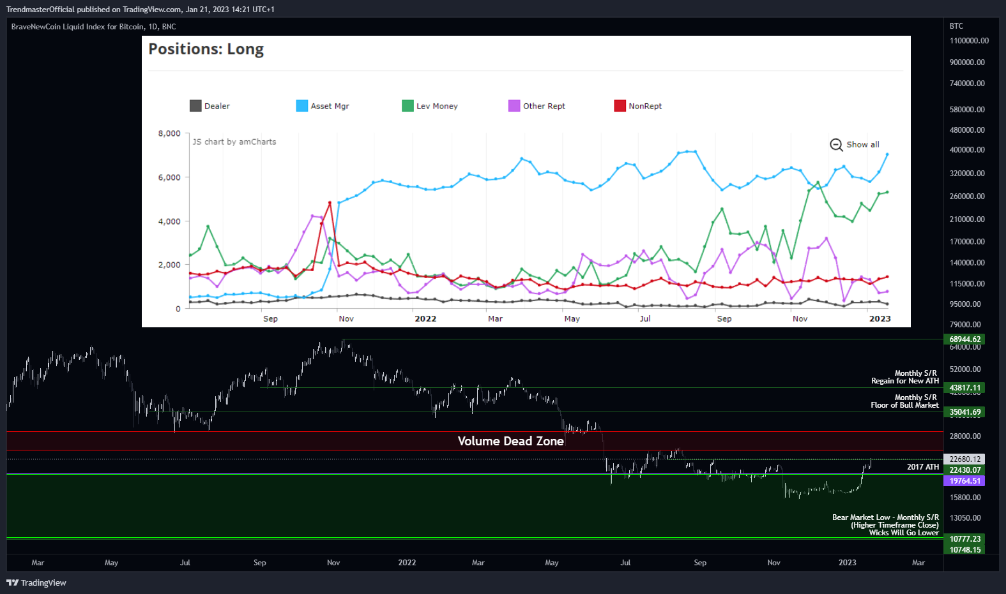Viewport: 1006px width, 594px height.
Task: Click the 19764.51 purple price label
Action: click(964, 481)
